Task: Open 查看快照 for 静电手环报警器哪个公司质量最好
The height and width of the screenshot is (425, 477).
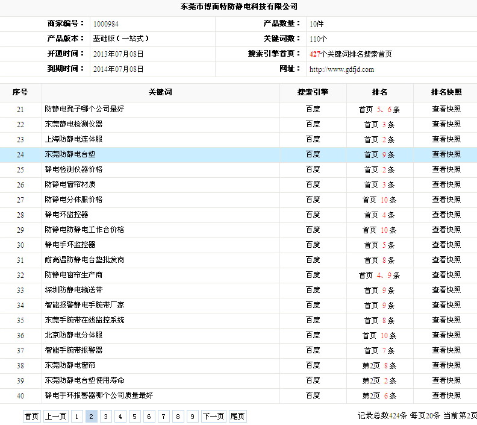Action: tap(446, 395)
